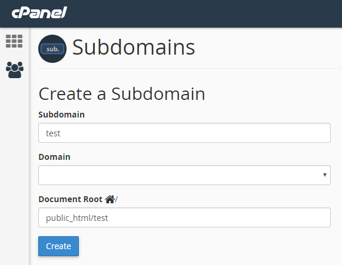
Task: Click the house icon beside Document Root
Action: 110,199
